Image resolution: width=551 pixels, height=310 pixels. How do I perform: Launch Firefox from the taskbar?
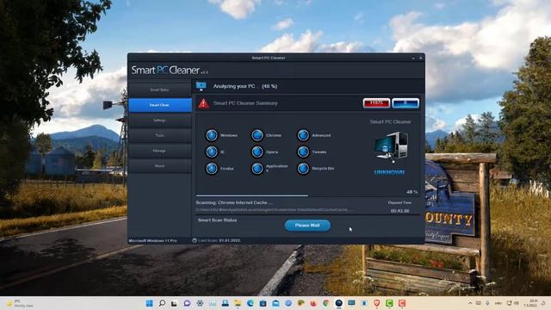click(313, 303)
